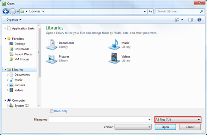Select System (C:) drive
Viewport: 207px width, 135px height.
(22, 106)
